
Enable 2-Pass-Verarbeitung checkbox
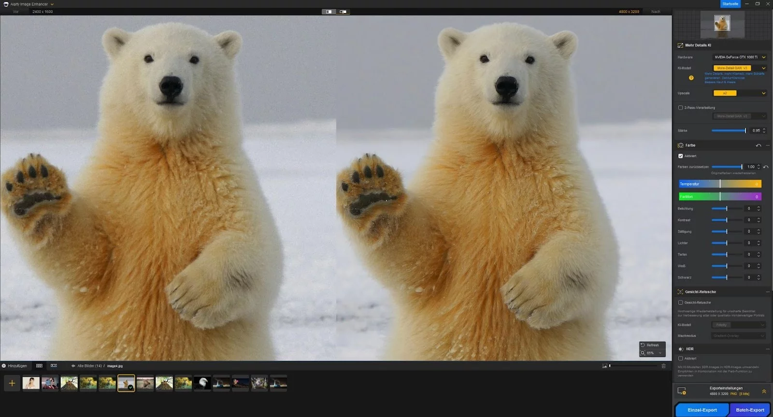click(x=680, y=108)
